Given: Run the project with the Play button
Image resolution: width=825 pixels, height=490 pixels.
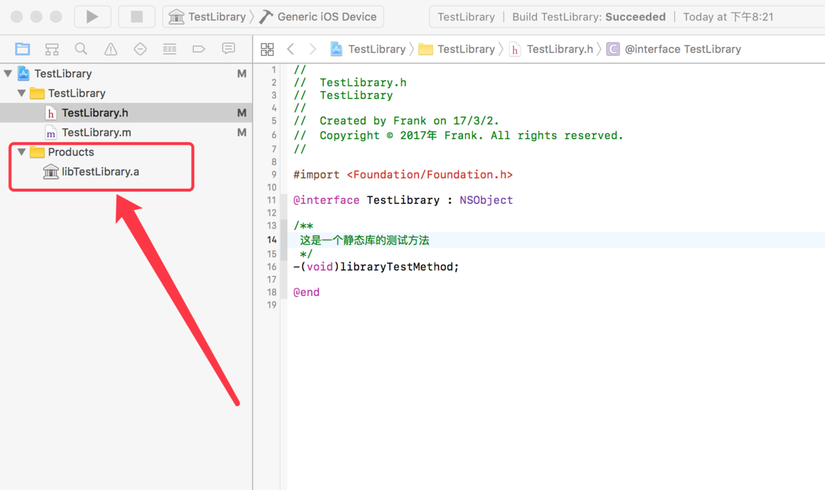Looking at the screenshot, I should click(x=92, y=17).
